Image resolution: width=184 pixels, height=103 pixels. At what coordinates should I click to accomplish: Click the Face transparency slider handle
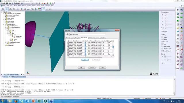coord(166,28)
